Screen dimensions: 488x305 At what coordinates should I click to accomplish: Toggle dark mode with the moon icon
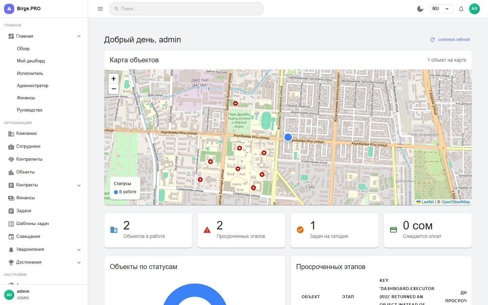420,9
